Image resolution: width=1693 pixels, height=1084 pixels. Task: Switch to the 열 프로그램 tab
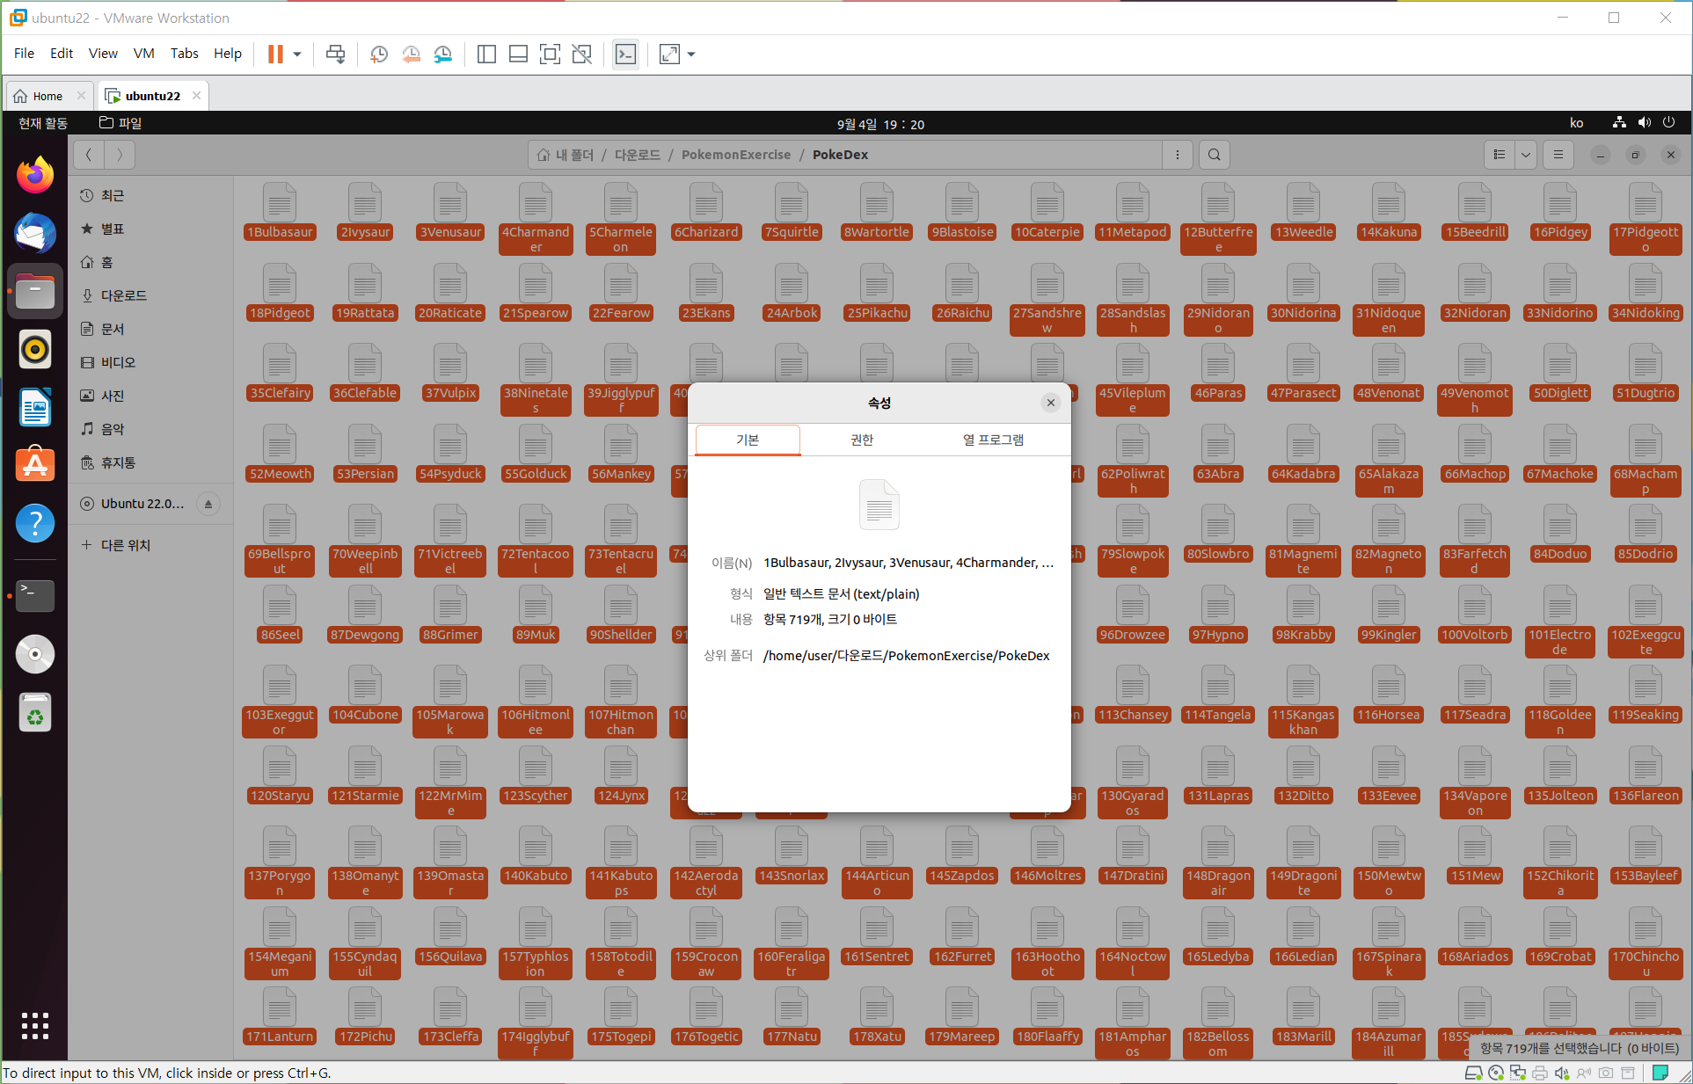pos(993,440)
